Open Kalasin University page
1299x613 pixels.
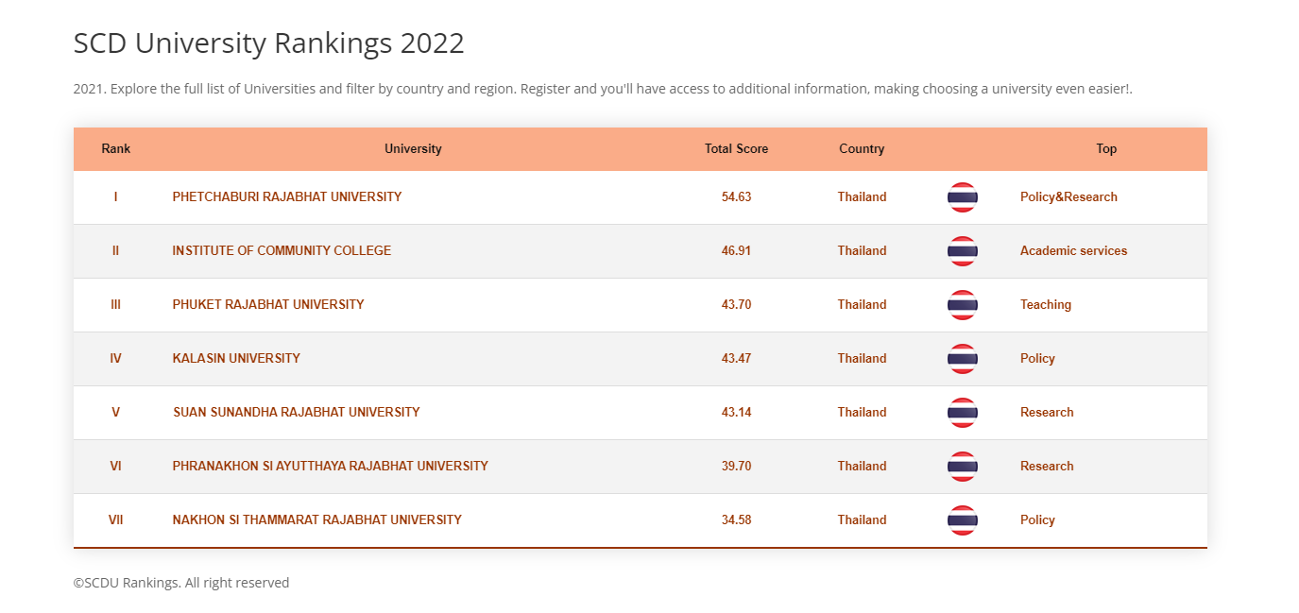tap(236, 359)
